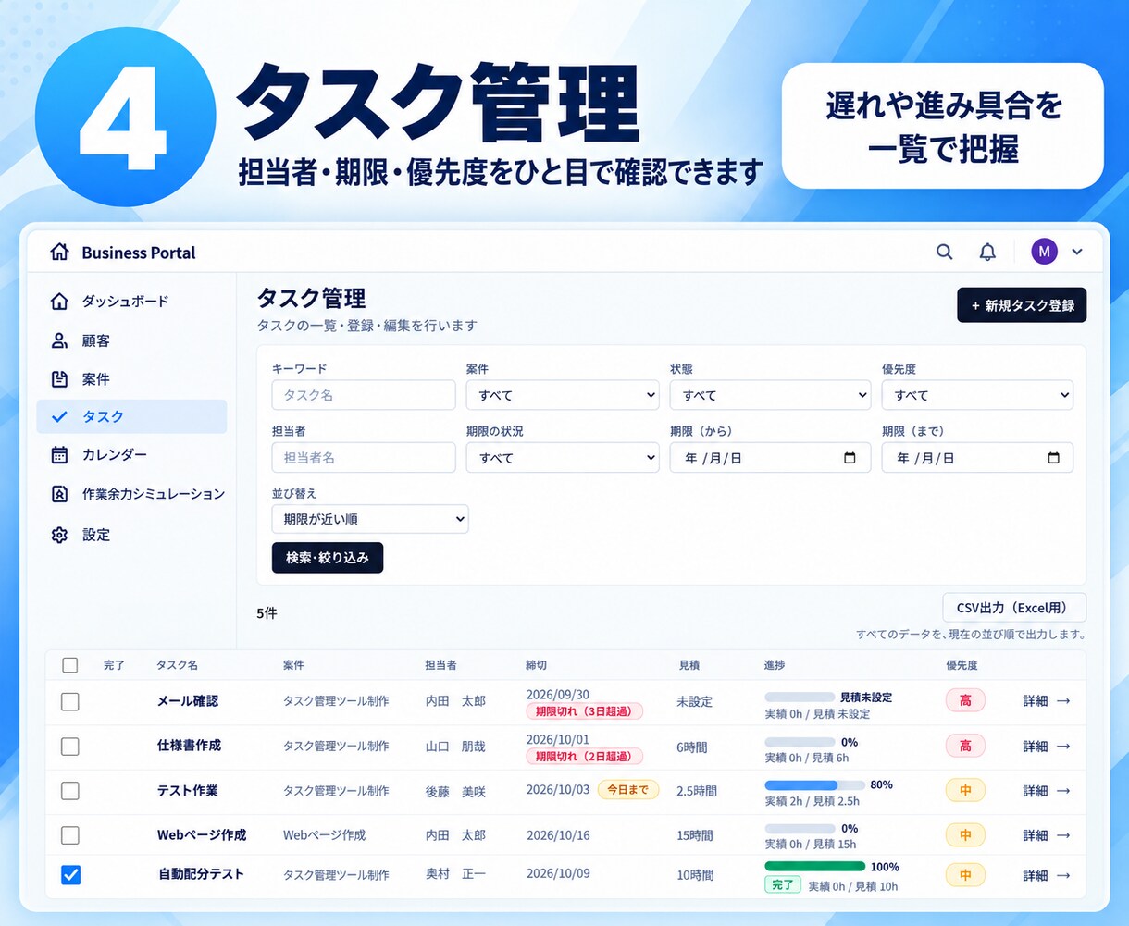
Task: Open the 案件 filter dropdown
Action: [x=563, y=395]
